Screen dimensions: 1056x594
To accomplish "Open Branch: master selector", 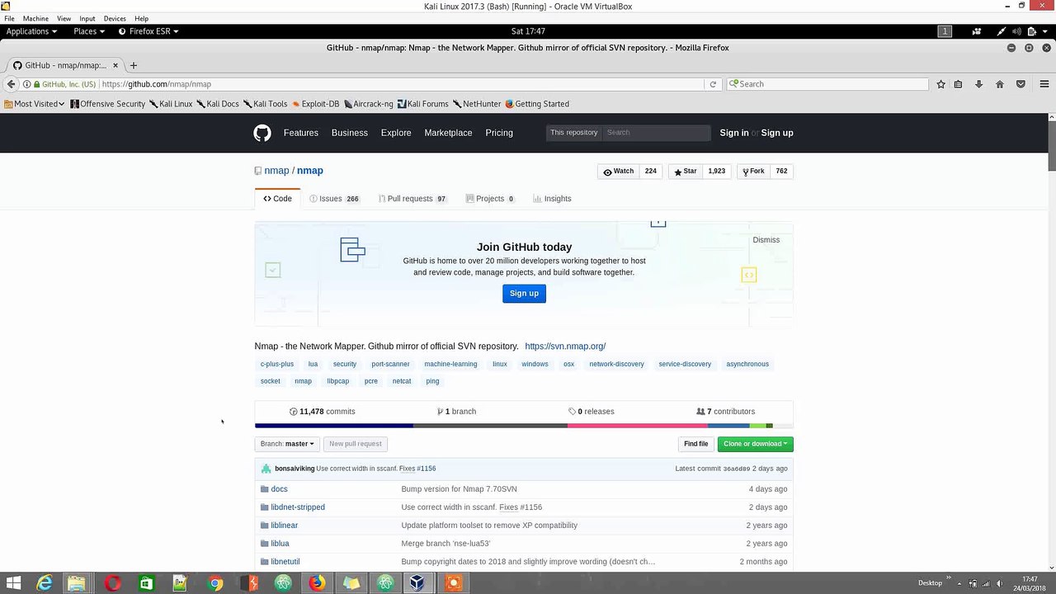I will point(287,444).
